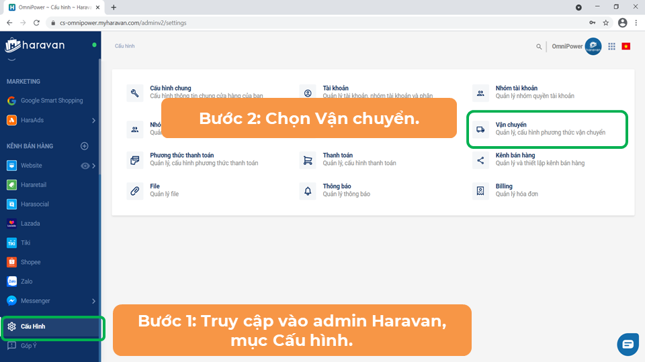The width and height of the screenshot is (645, 362).
Task: Select Cấu Hình in sidebar menu
Action: (x=50, y=326)
